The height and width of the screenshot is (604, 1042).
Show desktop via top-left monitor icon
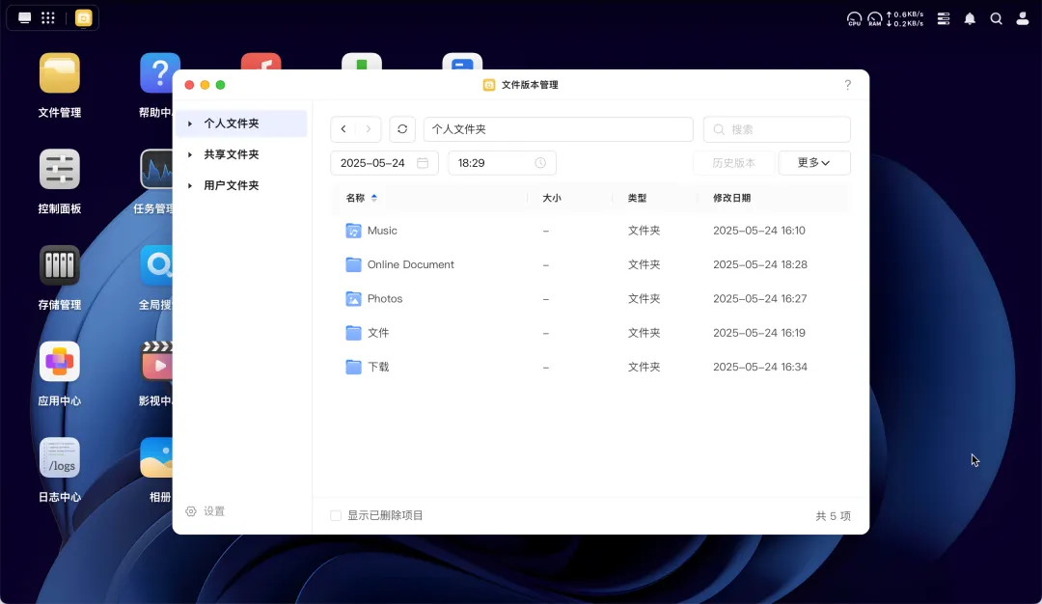pyautogui.click(x=24, y=18)
